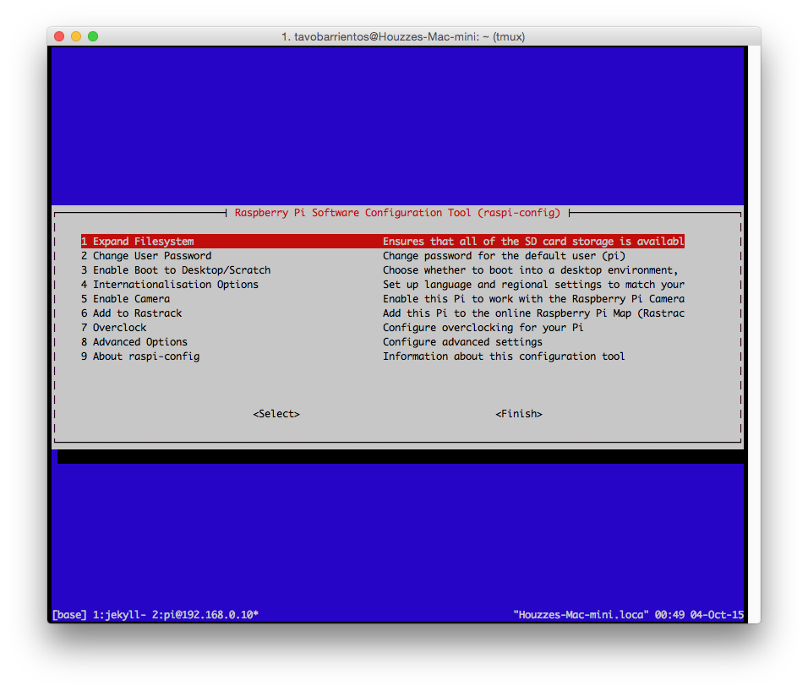
Task: Click "Set up language and regional settings" description
Action: pos(533,285)
